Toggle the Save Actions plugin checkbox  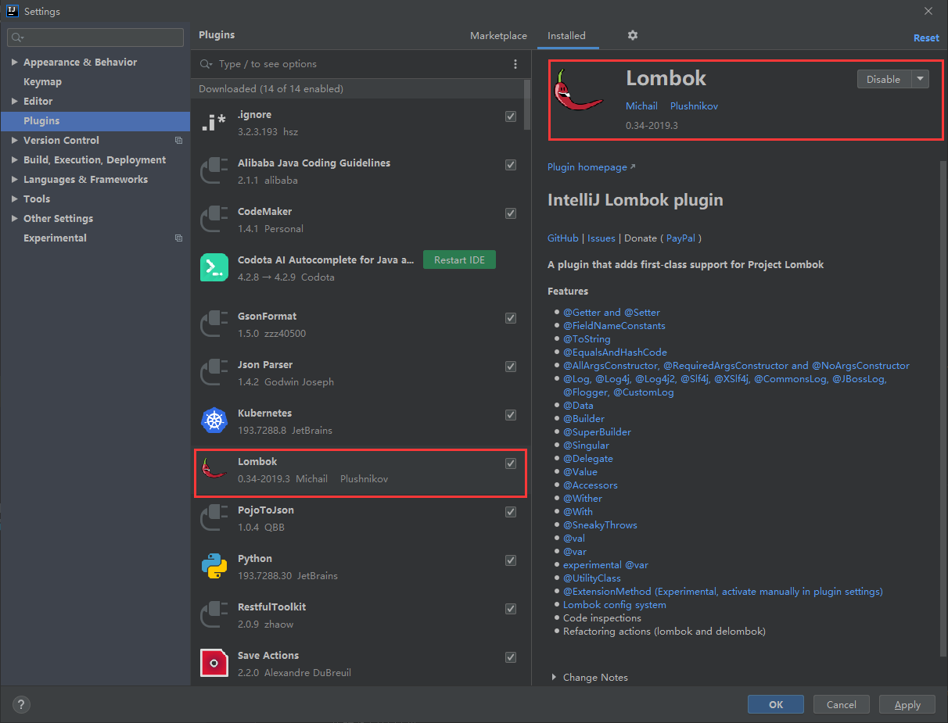click(511, 657)
